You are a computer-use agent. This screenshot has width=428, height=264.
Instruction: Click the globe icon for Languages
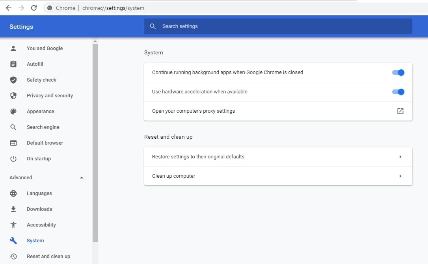13,193
